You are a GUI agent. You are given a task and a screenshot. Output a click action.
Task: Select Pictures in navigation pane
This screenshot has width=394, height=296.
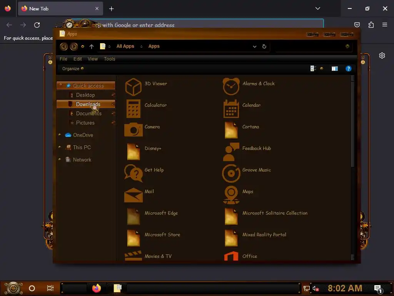click(x=86, y=123)
